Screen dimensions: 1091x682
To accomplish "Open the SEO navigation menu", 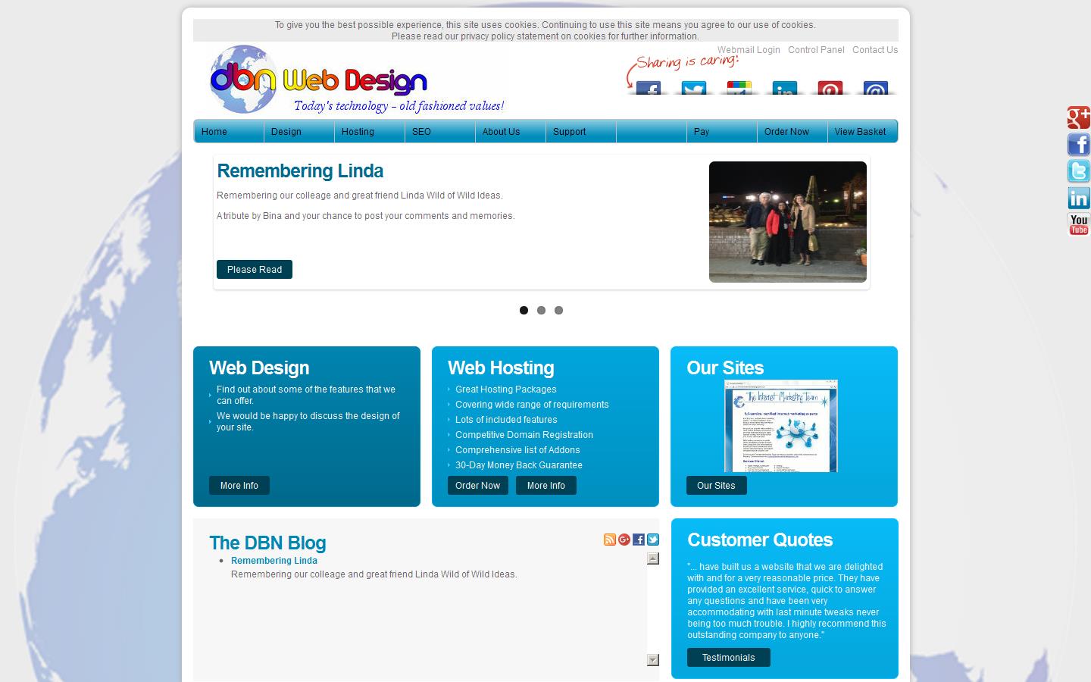I will click(420, 131).
